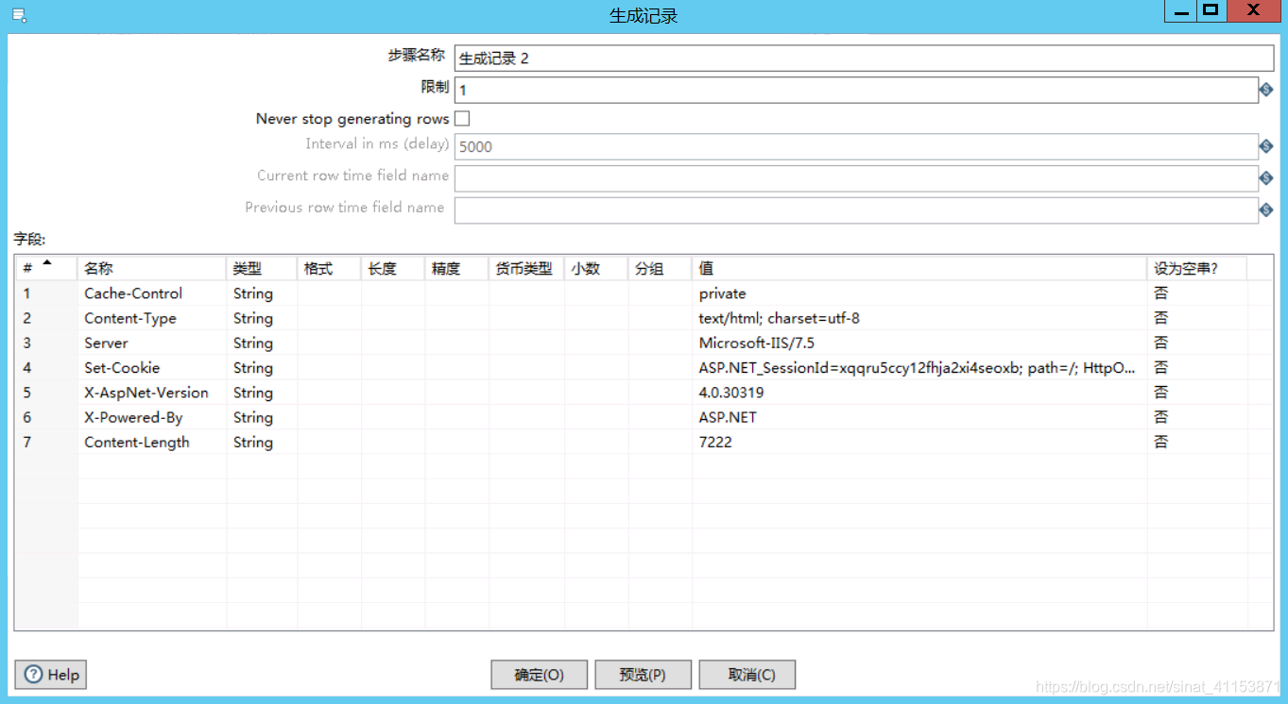Click value cell 'text/html; charset=utf-8'

click(919, 318)
